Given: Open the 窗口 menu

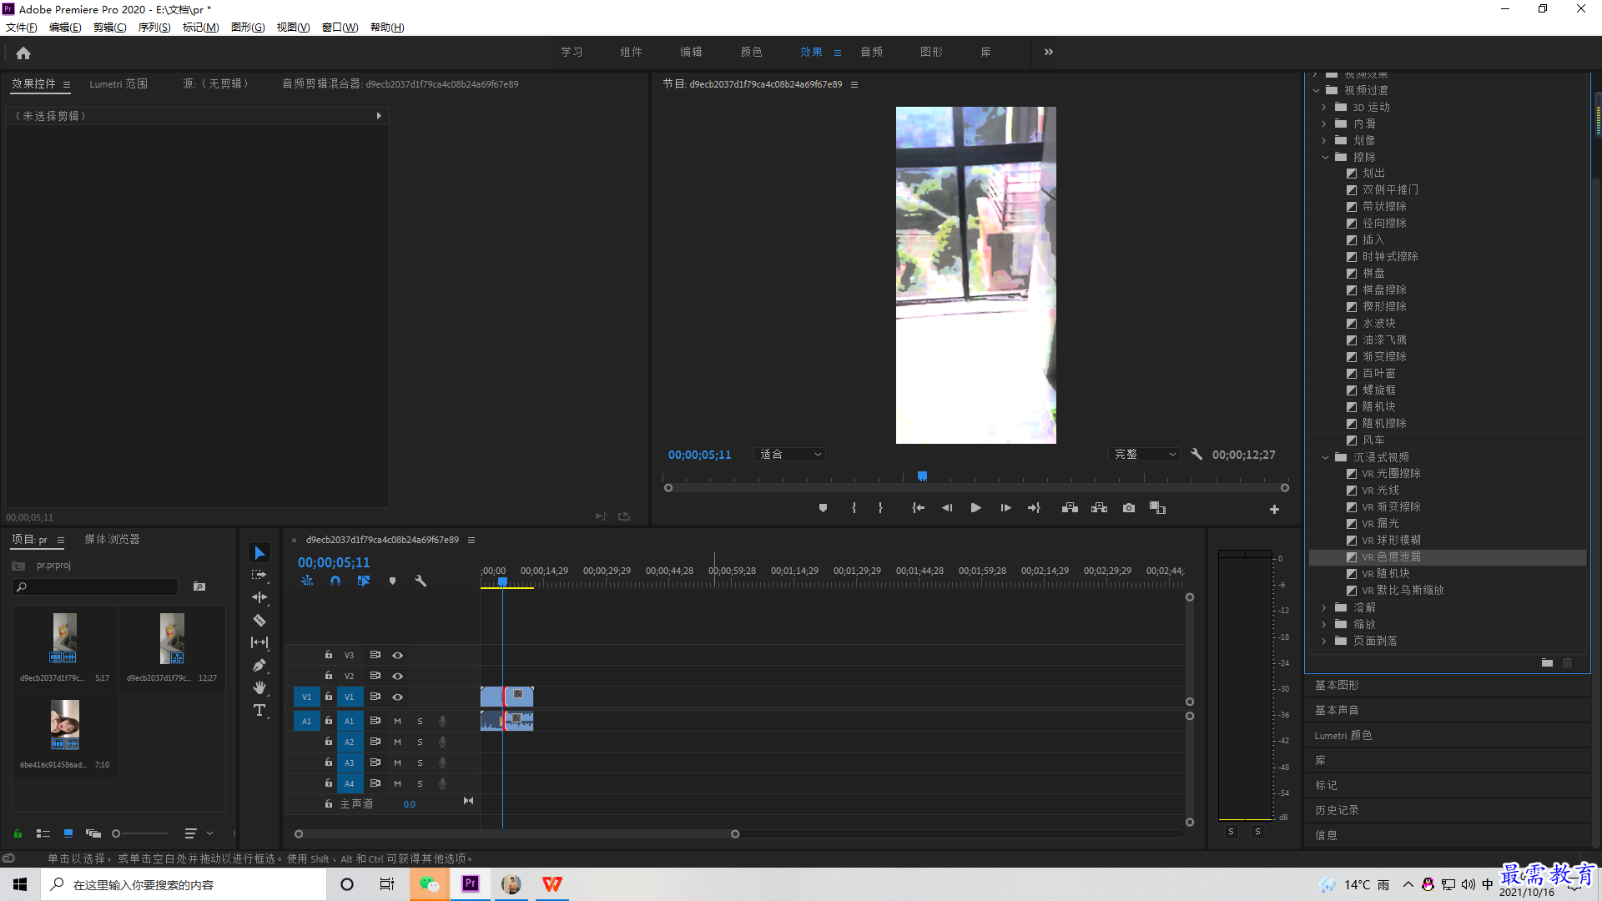Looking at the screenshot, I should [x=340, y=28].
